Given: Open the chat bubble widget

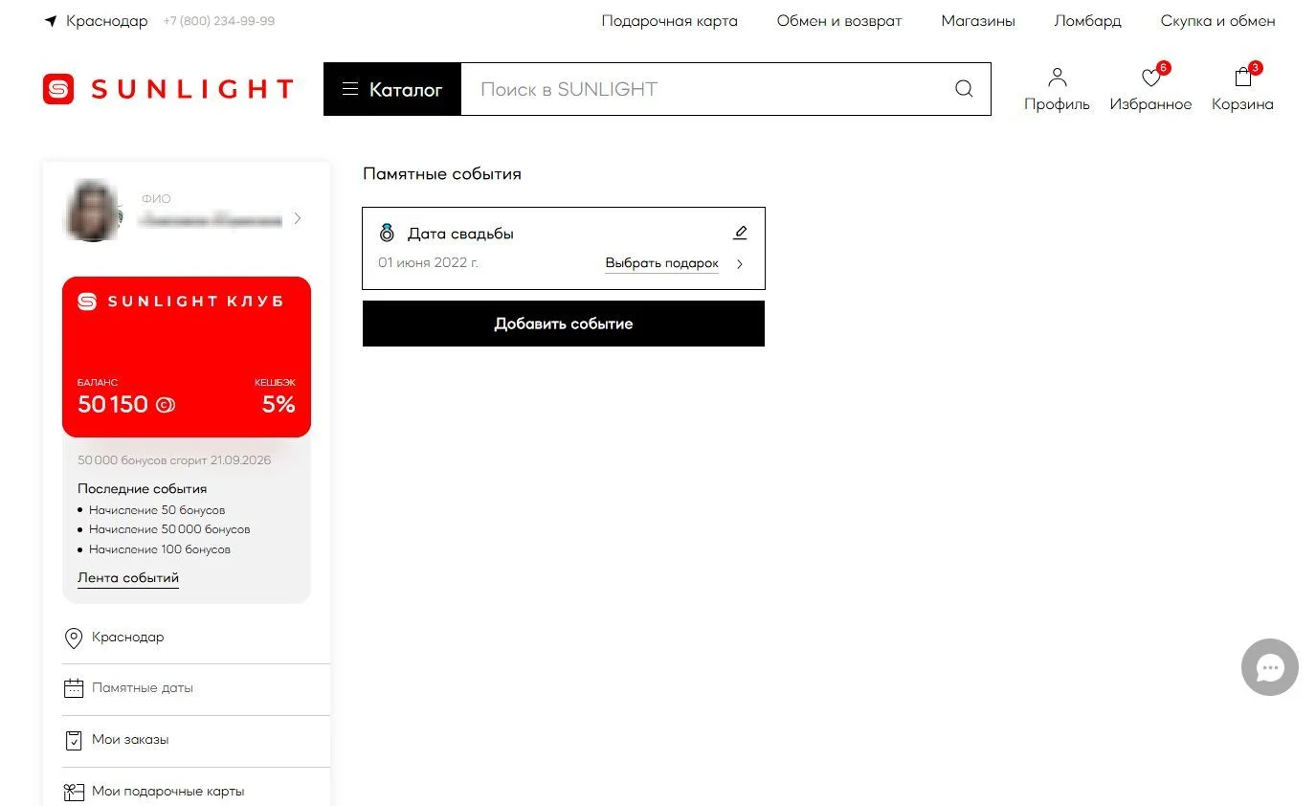Looking at the screenshot, I should [1270, 667].
